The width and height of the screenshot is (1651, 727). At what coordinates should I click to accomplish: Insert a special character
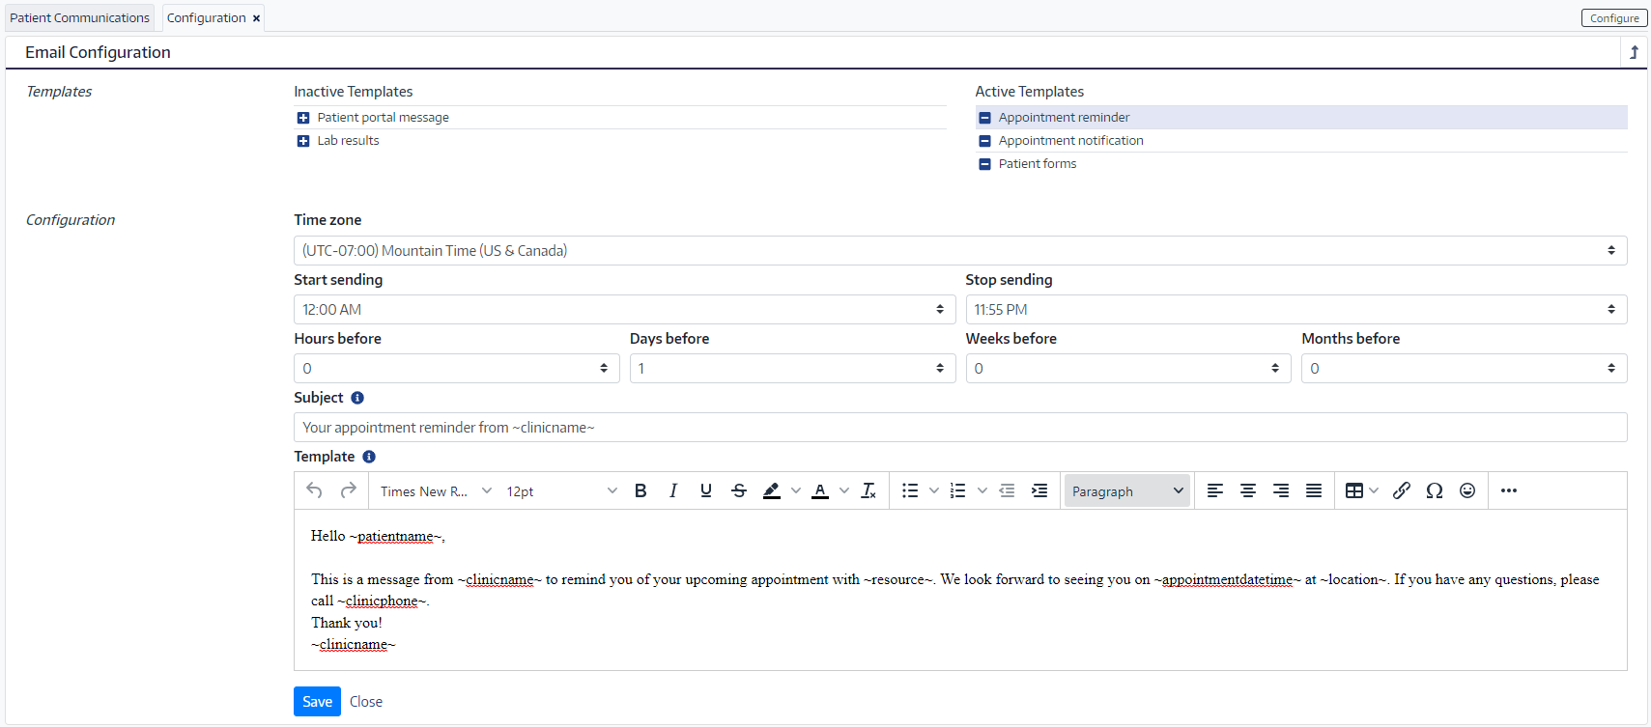point(1435,490)
